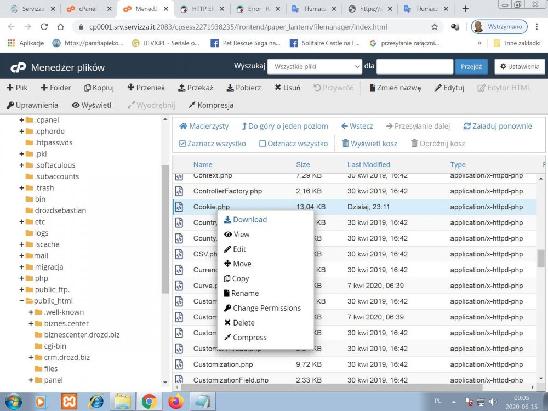548x411 pixels.
Task: Click Wyświetl kosz to view trash
Action: tap(370, 144)
